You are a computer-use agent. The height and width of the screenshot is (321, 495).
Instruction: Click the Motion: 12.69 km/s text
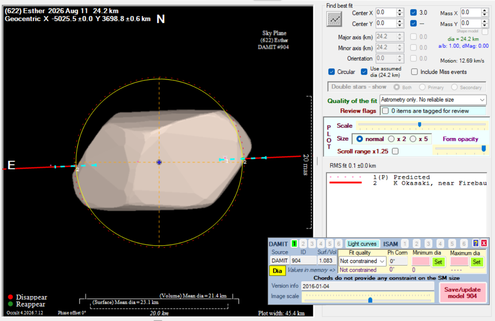point(462,61)
